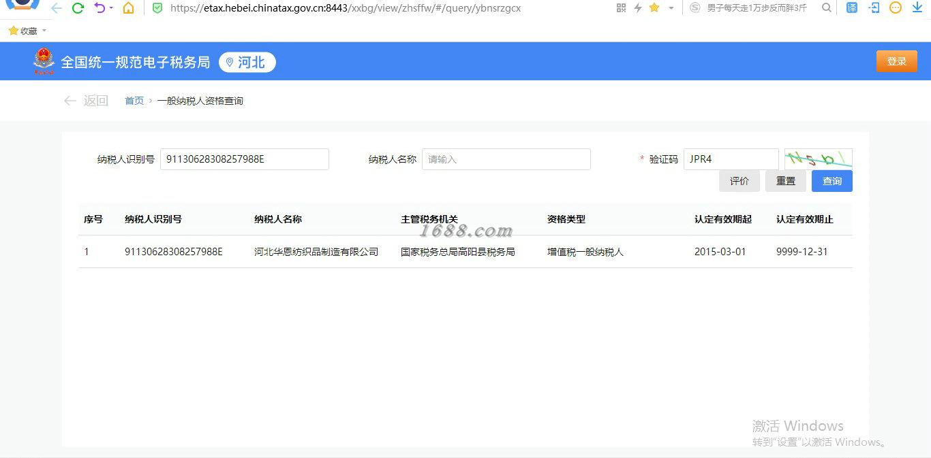Open the browser downloads arrow icon
Image resolution: width=931 pixels, height=458 pixels.
pos(917,8)
